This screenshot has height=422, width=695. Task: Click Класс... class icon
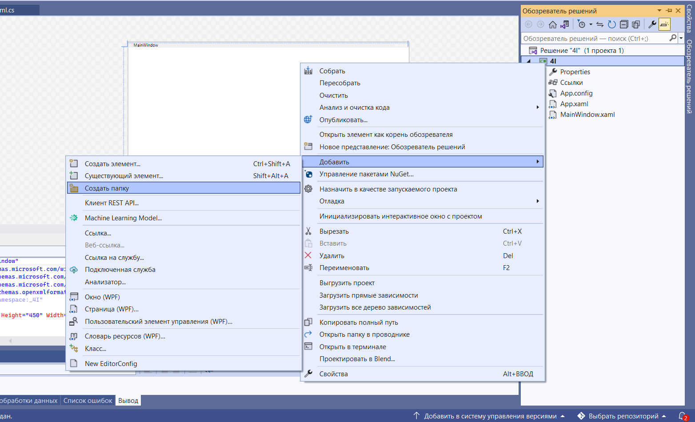point(74,348)
